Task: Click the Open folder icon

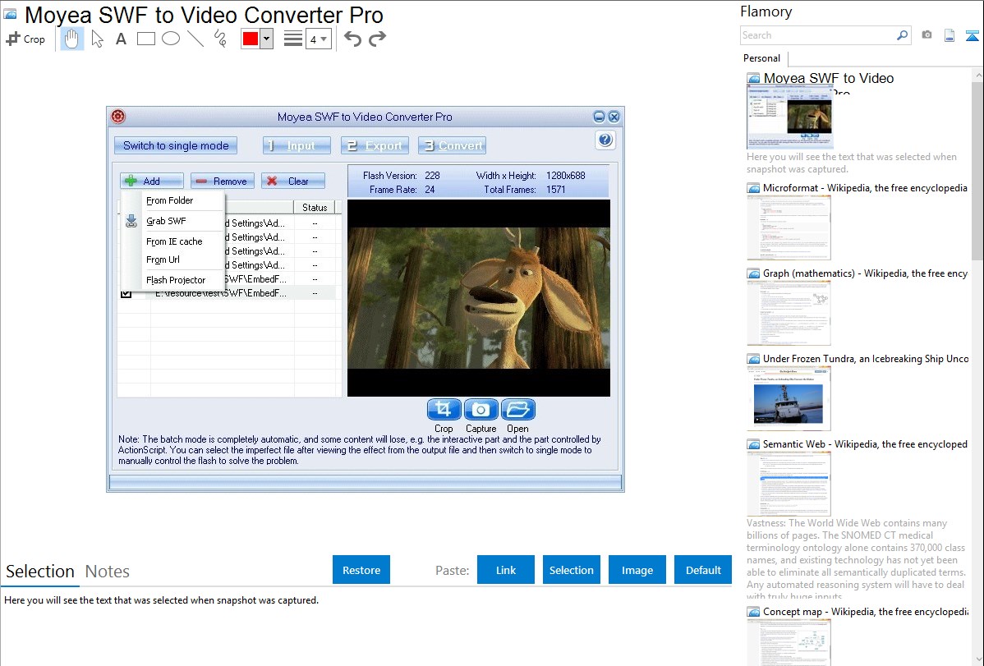Action: coord(517,409)
